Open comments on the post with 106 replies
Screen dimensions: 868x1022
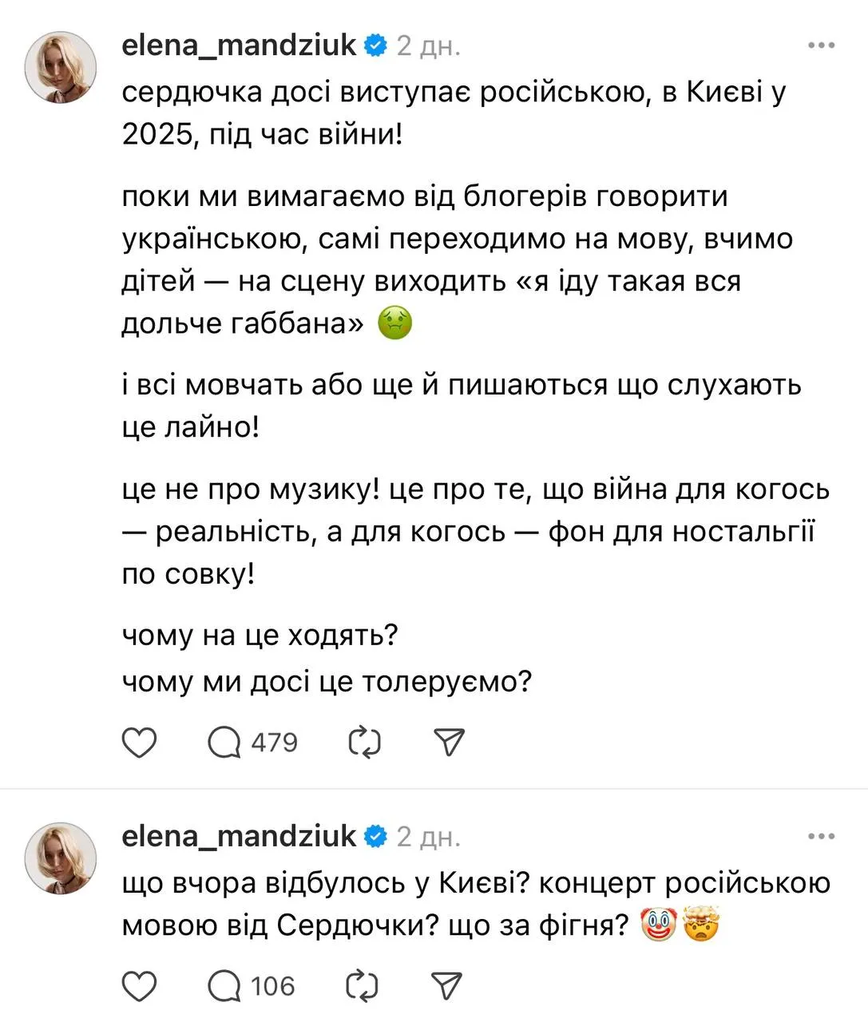tap(226, 984)
